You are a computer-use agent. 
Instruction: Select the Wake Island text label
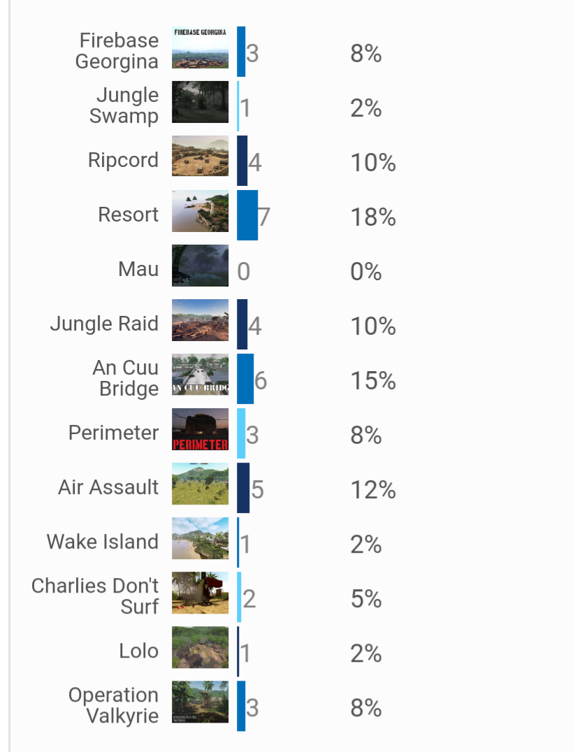(103, 542)
